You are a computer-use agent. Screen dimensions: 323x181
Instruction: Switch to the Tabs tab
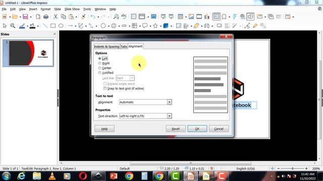pos(124,46)
